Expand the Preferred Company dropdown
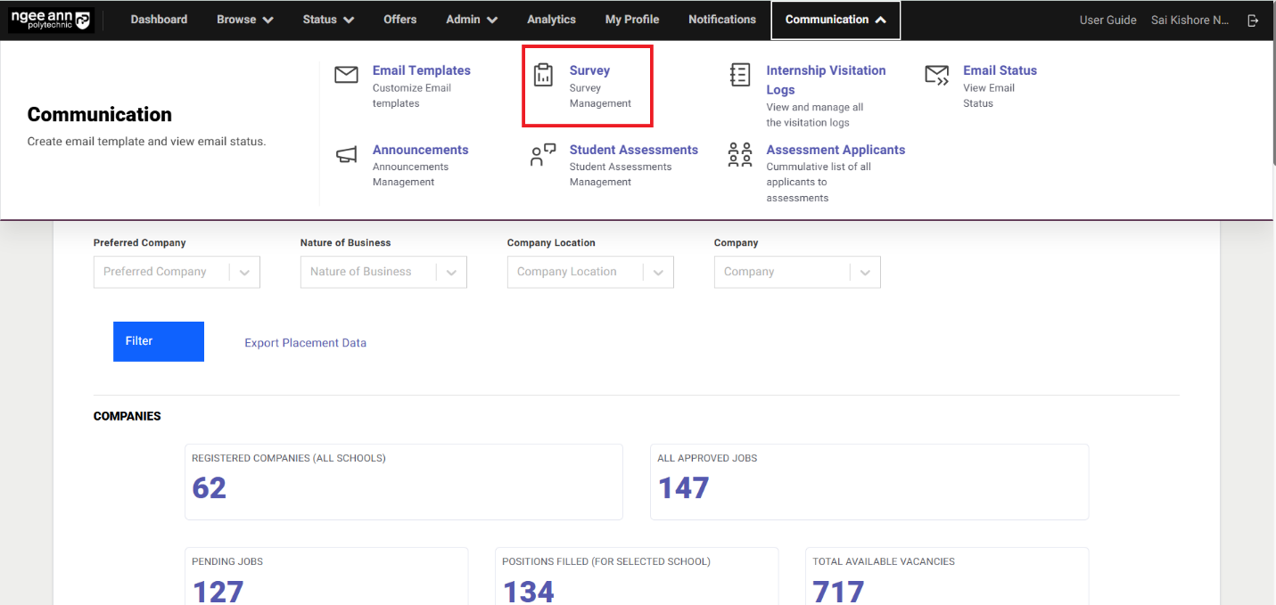The height and width of the screenshot is (605, 1276). coord(244,273)
